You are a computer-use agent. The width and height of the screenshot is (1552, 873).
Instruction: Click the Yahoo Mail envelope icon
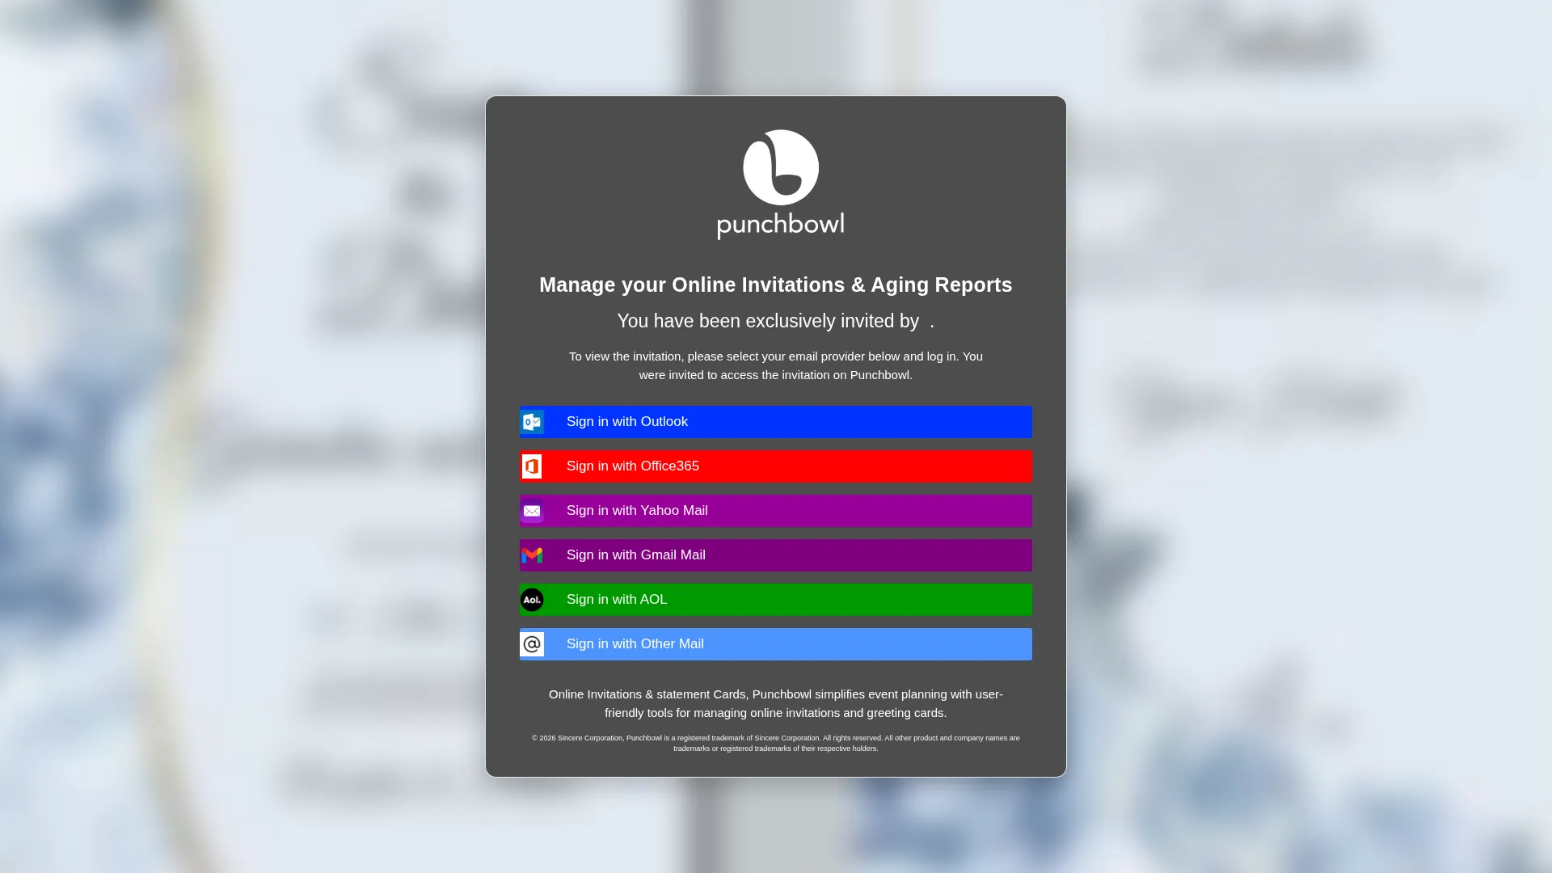(x=532, y=511)
